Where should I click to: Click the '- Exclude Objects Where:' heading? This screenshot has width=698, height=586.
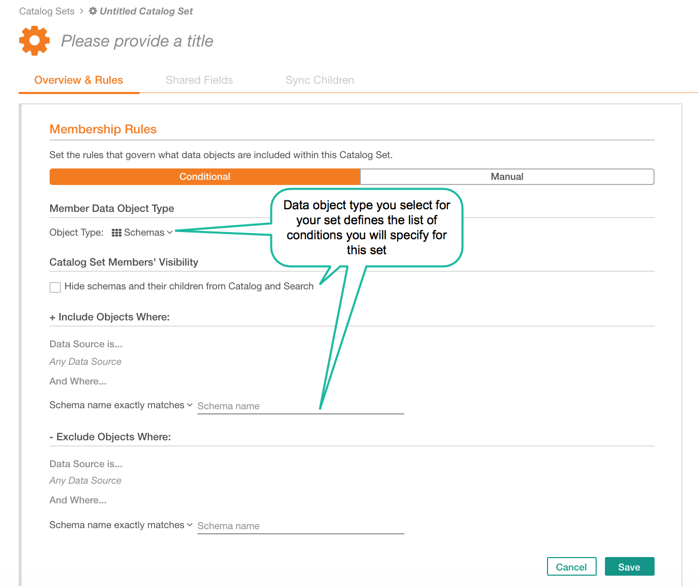[110, 437]
